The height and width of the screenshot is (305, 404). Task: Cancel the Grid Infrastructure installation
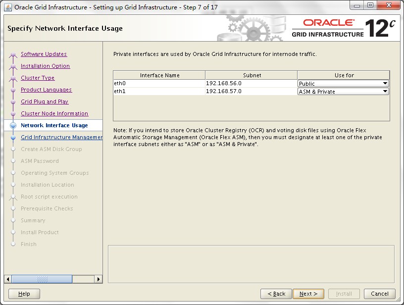(x=380, y=294)
